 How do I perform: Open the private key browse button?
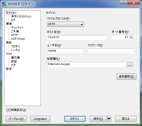[130, 65]
